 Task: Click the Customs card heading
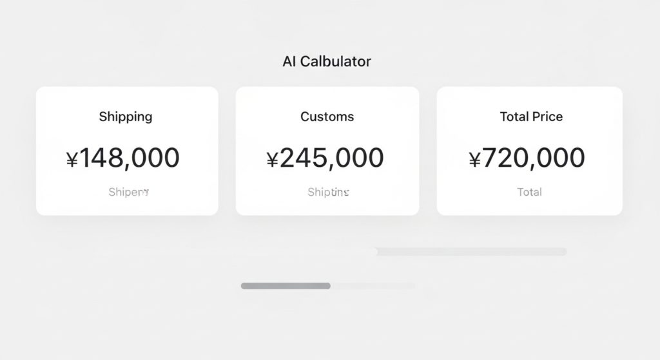tap(327, 117)
